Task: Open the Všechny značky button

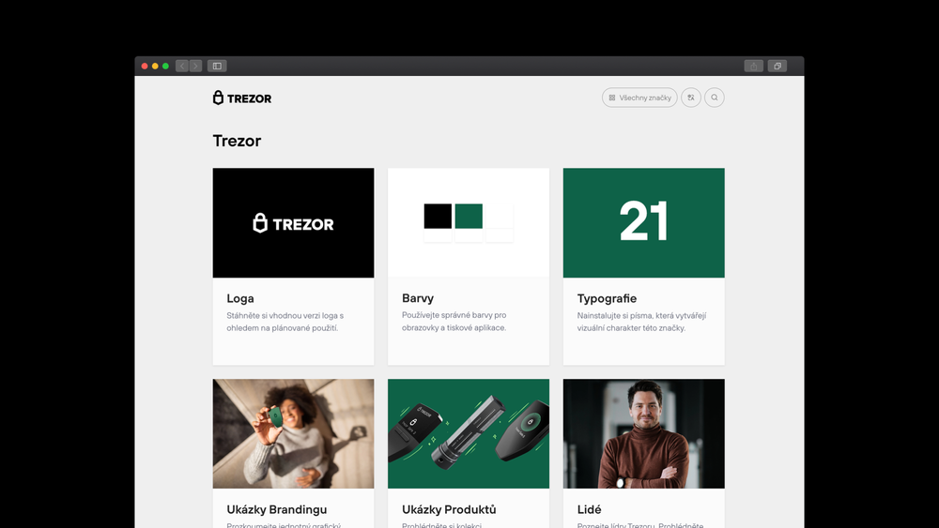Action: (x=639, y=98)
